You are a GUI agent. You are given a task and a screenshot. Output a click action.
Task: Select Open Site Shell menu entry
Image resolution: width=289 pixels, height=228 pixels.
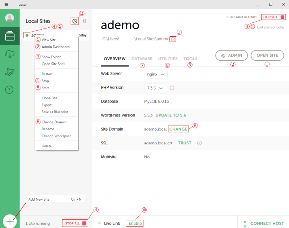click(56, 64)
